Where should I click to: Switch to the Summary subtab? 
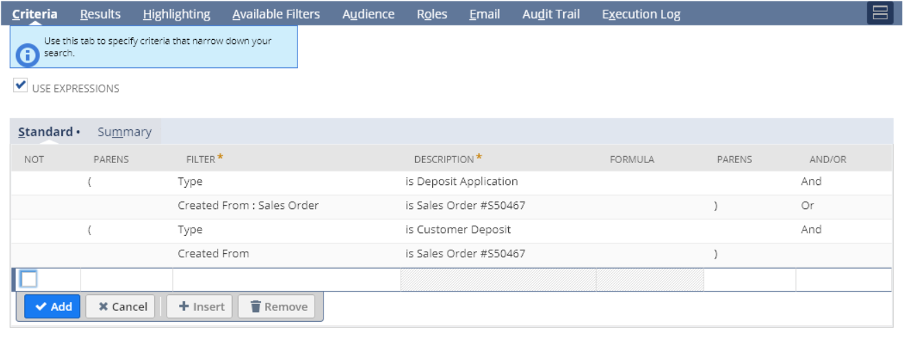pos(124,132)
